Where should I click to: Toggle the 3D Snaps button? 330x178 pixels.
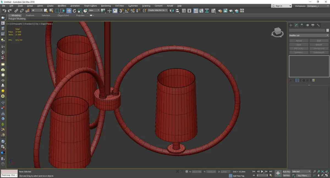[x=121, y=11]
